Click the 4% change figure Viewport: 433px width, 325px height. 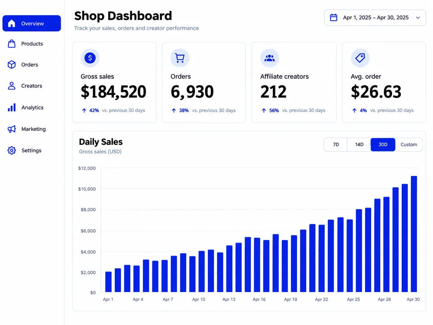(x=363, y=110)
